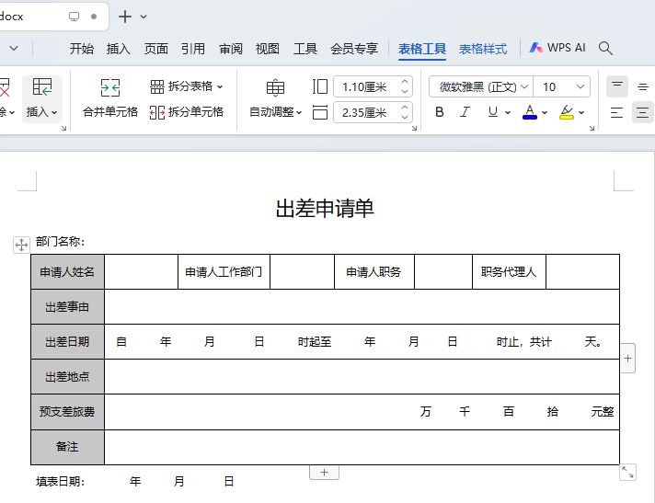Open the AutoFit (自动调整) dropdown

pos(275,112)
